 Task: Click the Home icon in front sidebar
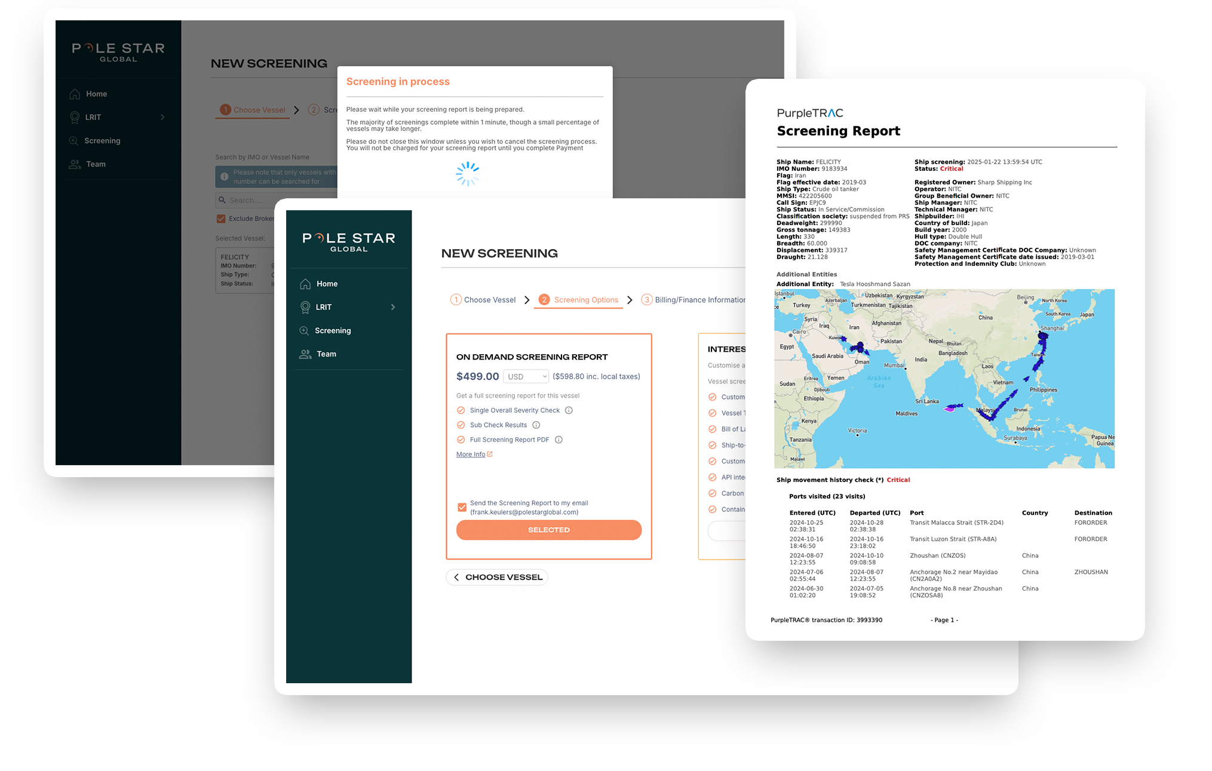point(305,284)
